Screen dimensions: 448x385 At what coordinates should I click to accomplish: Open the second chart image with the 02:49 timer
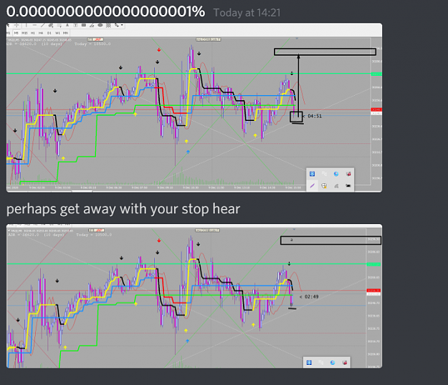coord(194,296)
